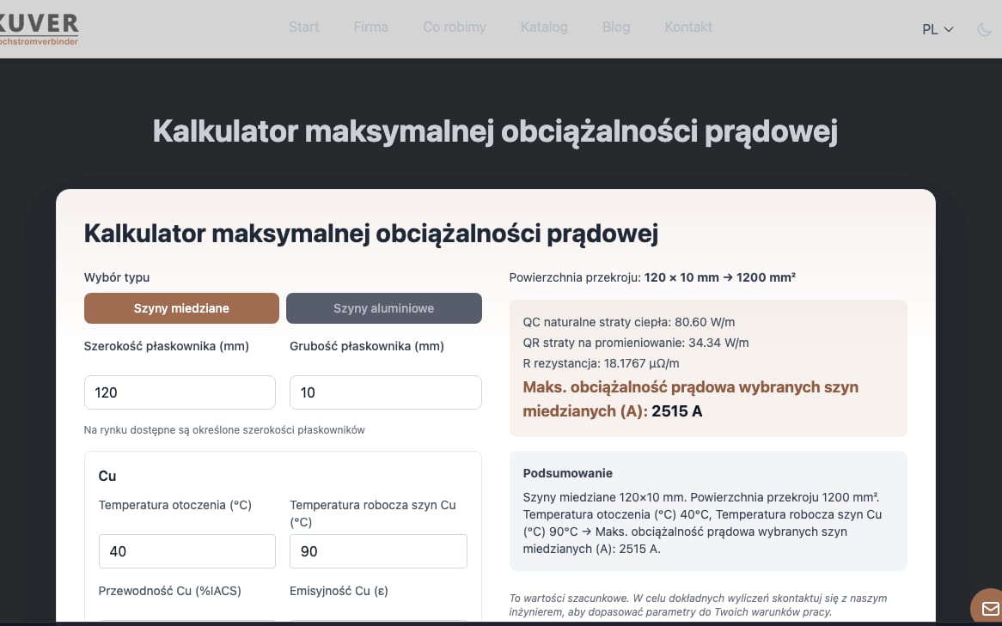Screen dimensions: 1002x626
Task: Select Szyny miedziane type
Action: [181, 308]
